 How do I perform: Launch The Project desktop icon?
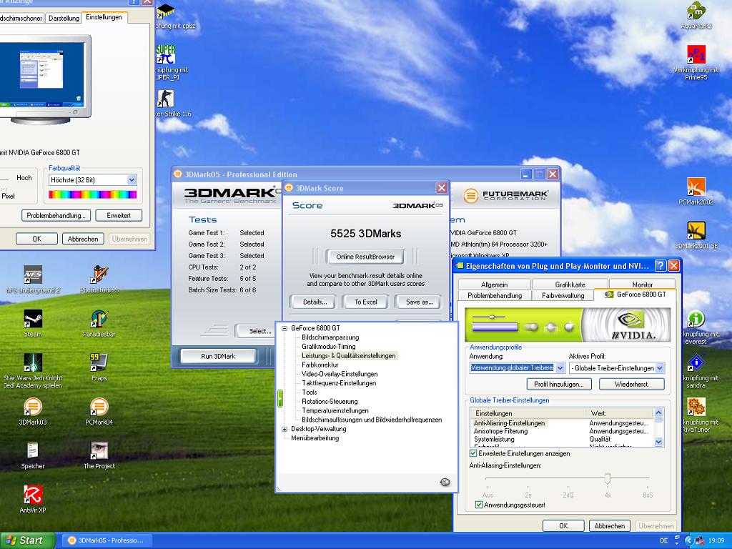[99, 450]
